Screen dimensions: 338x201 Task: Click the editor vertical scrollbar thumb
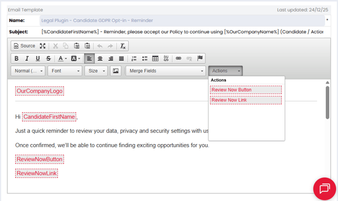(x=327, y=102)
